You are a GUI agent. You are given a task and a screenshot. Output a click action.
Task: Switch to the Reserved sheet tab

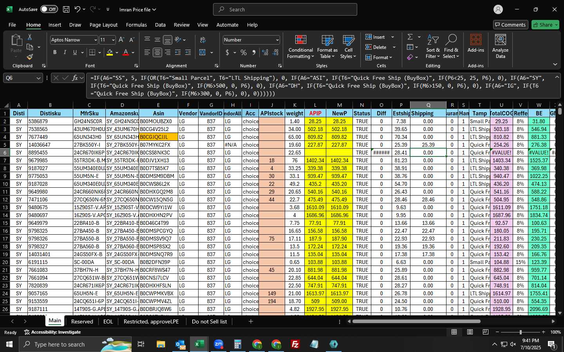(x=82, y=321)
